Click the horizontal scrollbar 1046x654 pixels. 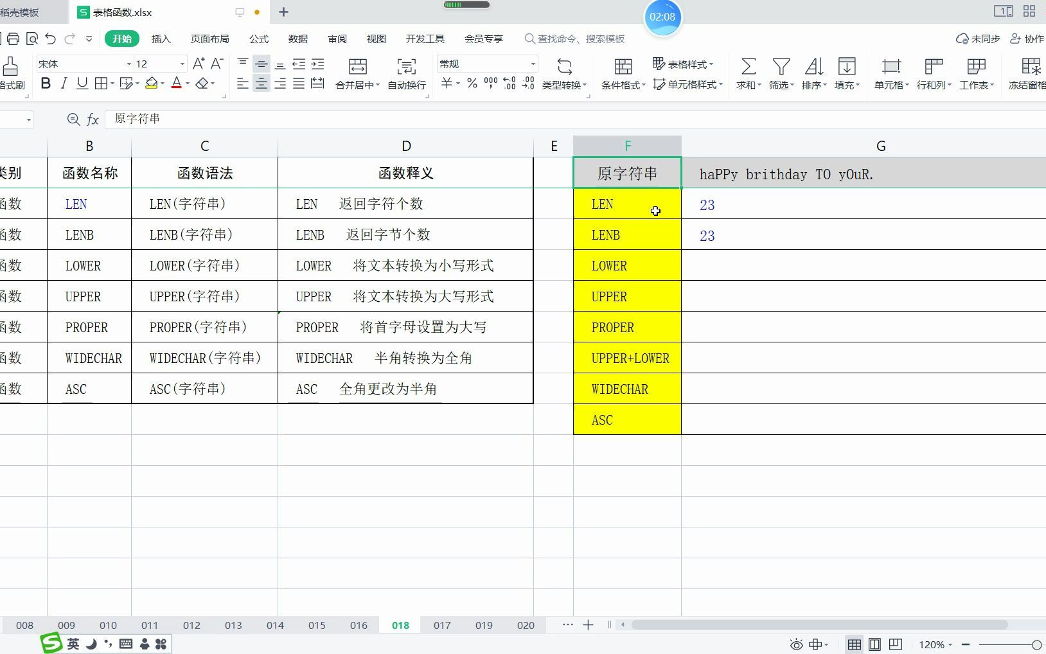point(819,625)
